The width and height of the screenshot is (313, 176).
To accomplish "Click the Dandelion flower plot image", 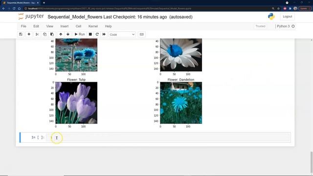I will [181, 103].
